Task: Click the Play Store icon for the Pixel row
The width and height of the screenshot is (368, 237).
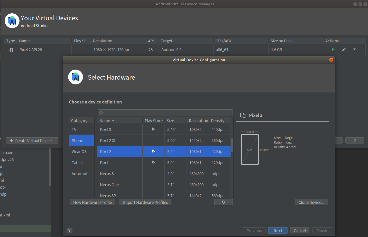Action: pyautogui.click(x=153, y=162)
